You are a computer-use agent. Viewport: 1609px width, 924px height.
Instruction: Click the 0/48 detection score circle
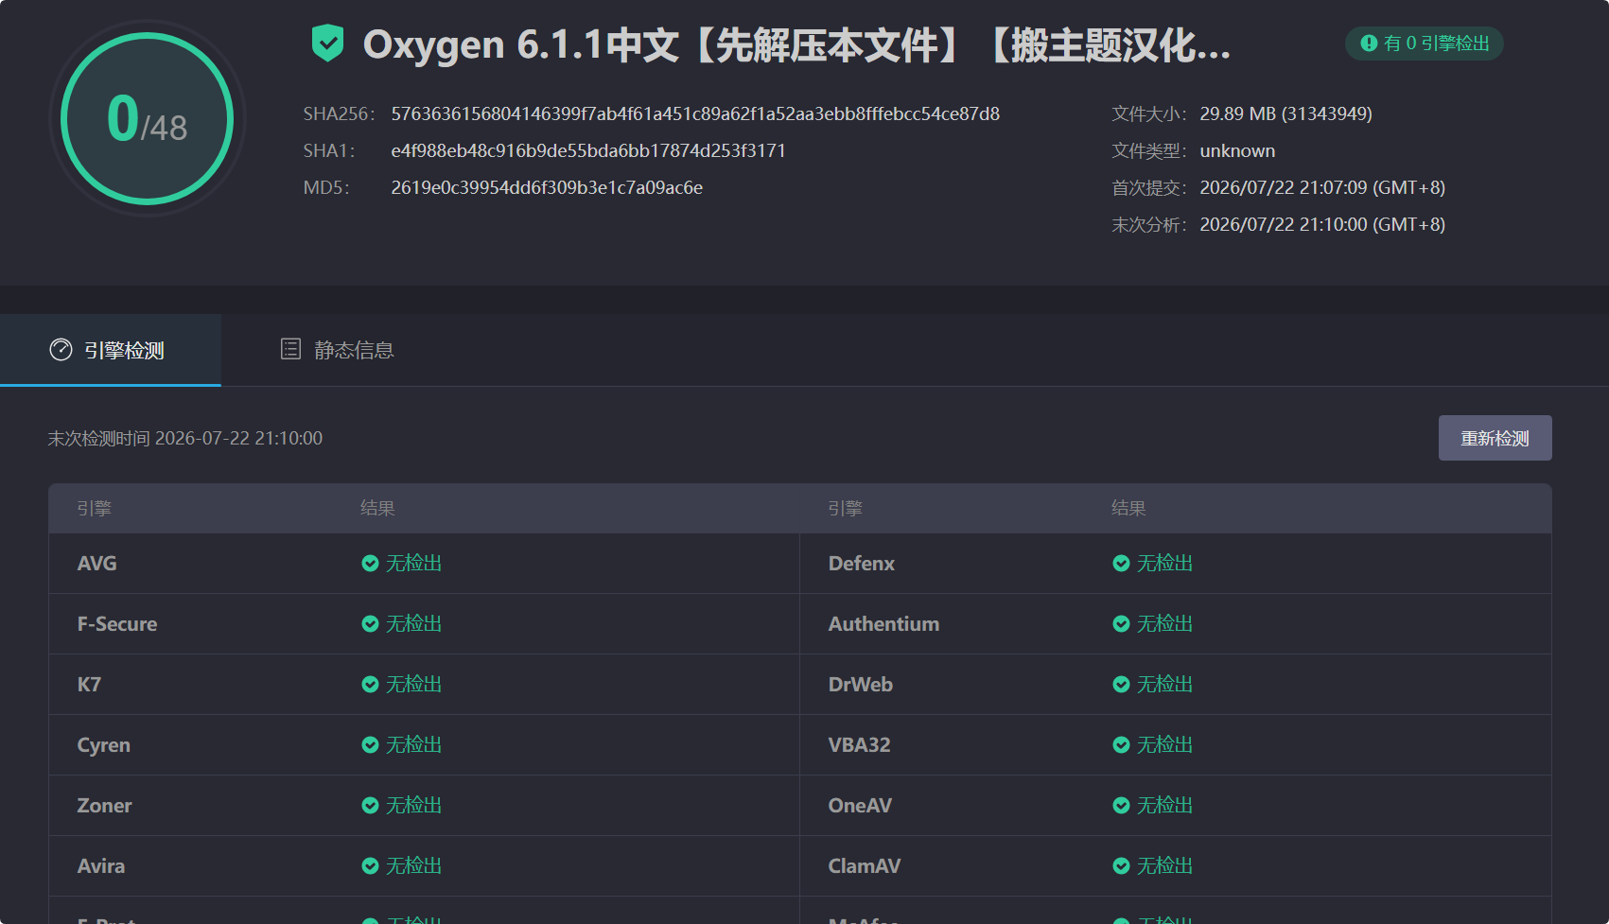pos(148,118)
